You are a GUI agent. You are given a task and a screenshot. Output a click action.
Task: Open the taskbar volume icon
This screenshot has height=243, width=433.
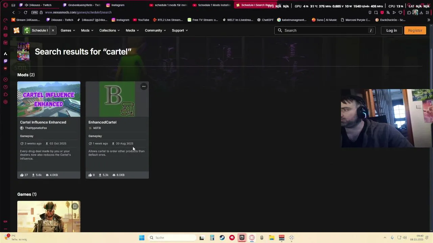click(x=405, y=238)
